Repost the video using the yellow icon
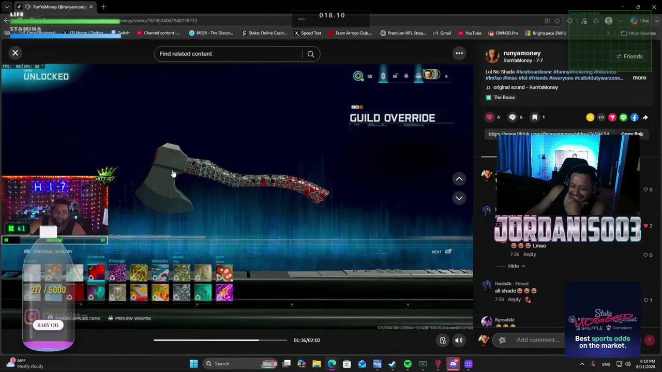Screen dimensions: 662x372 590,117
